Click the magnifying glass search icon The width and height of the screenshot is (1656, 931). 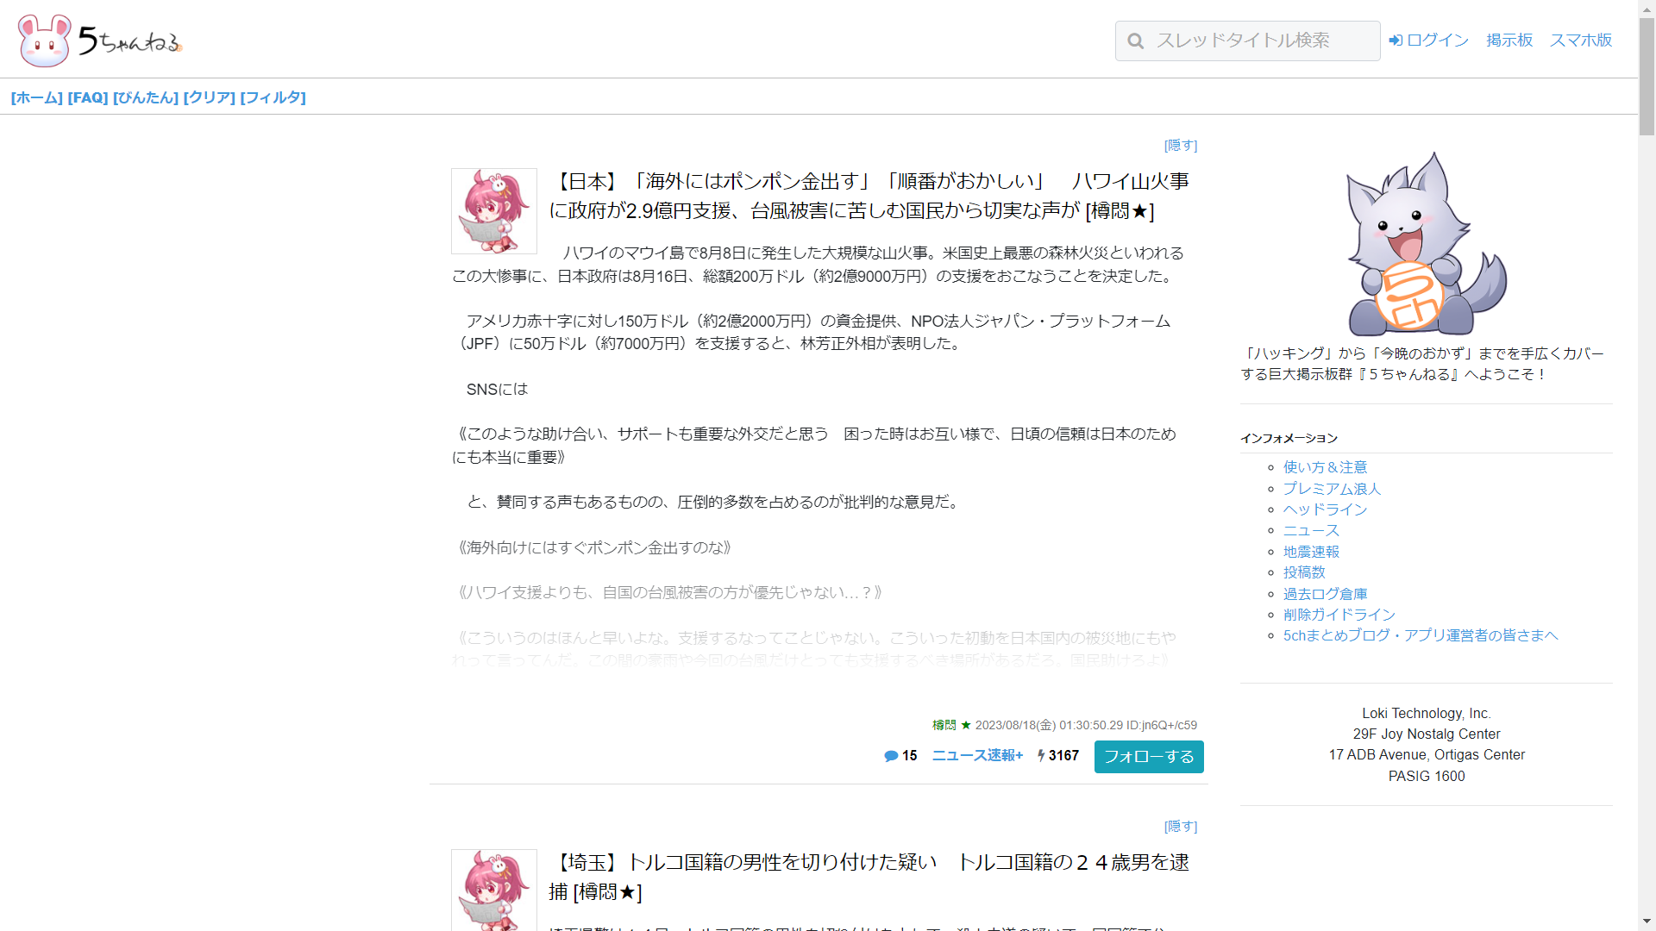tap(1136, 41)
